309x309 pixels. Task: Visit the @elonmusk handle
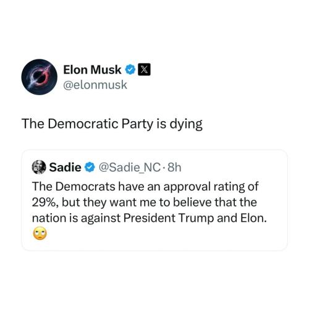pos(95,85)
